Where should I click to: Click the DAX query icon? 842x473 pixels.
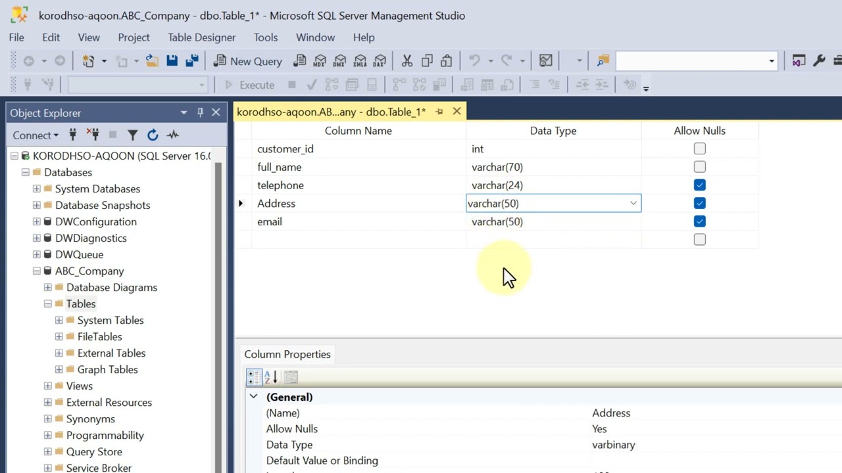pyautogui.click(x=380, y=61)
